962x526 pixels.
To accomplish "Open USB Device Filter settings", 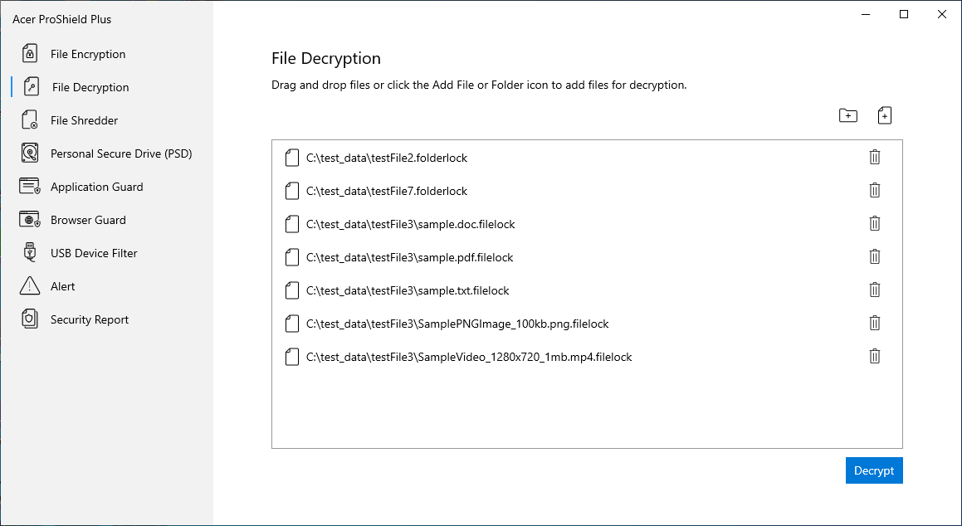I will pos(94,253).
